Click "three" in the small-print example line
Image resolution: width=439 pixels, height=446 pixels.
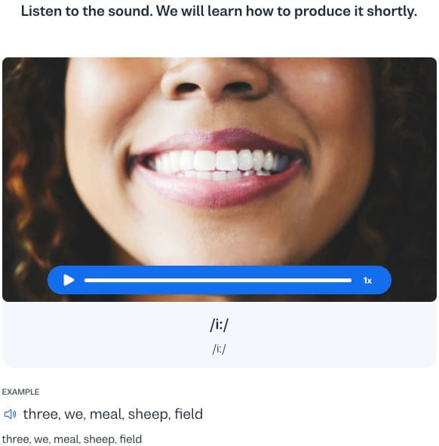(16, 439)
